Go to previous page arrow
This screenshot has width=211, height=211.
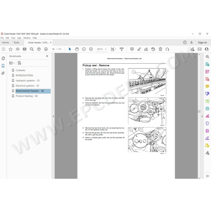pos(39,49)
